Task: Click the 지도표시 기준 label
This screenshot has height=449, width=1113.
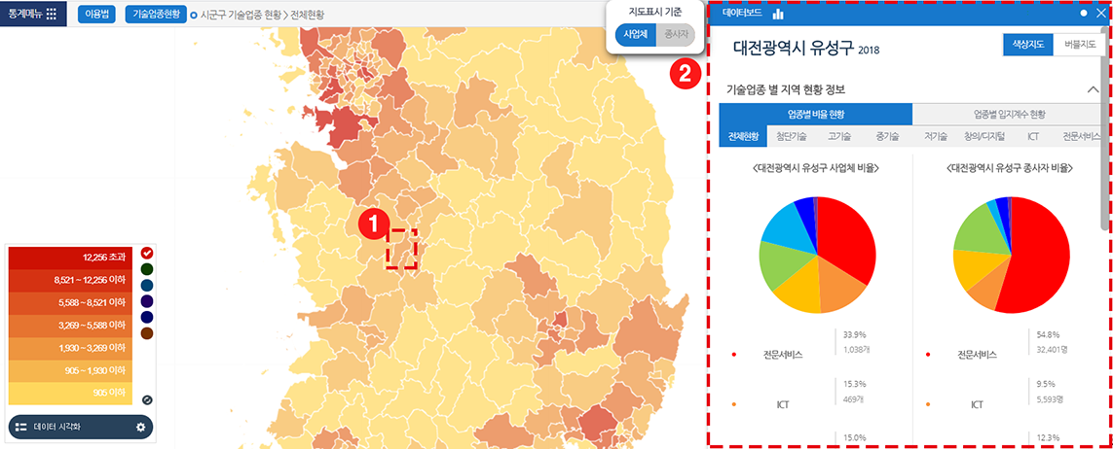Action: tap(655, 13)
